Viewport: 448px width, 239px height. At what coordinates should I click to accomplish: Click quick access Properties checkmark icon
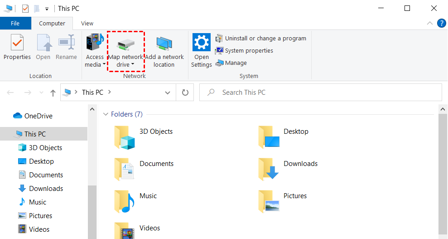(x=25, y=9)
